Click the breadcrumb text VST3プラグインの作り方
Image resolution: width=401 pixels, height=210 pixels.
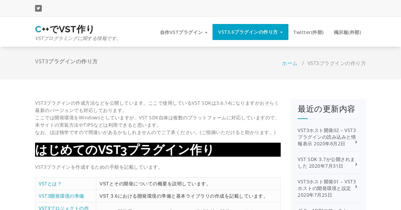tap(337, 63)
